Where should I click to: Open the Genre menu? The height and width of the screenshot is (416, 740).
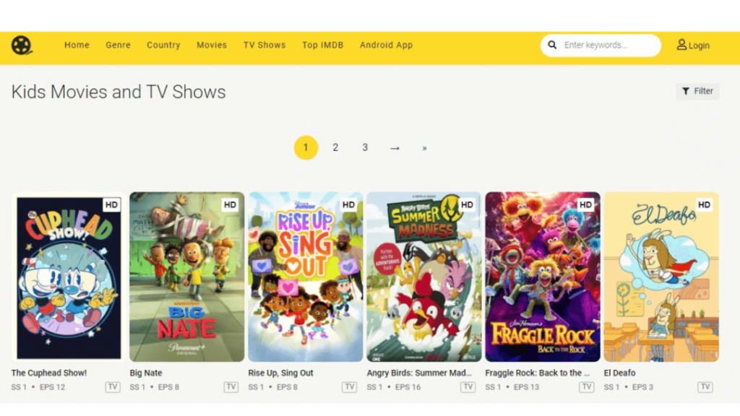click(x=118, y=45)
